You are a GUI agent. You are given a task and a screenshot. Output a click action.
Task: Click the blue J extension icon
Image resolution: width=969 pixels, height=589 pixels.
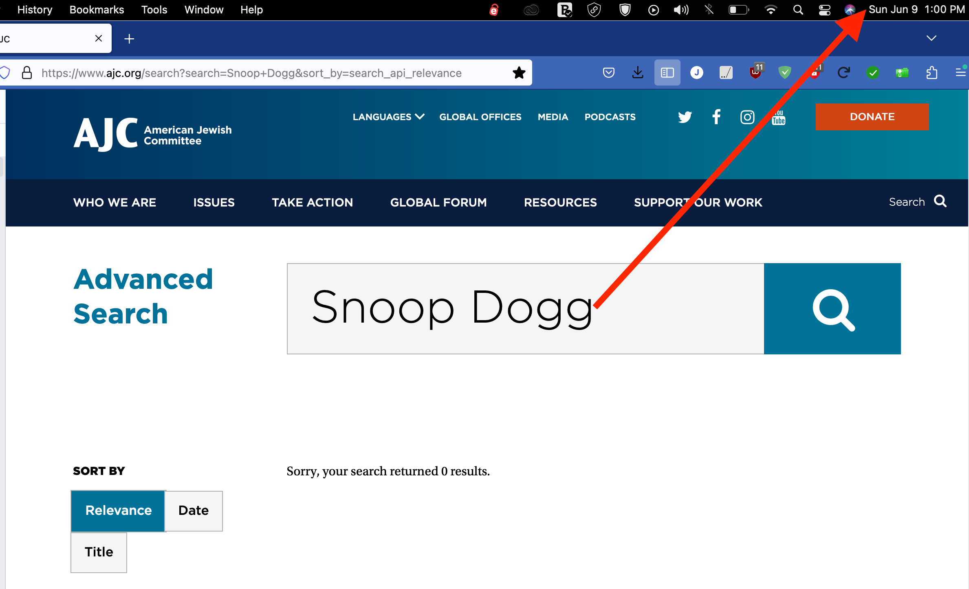696,73
